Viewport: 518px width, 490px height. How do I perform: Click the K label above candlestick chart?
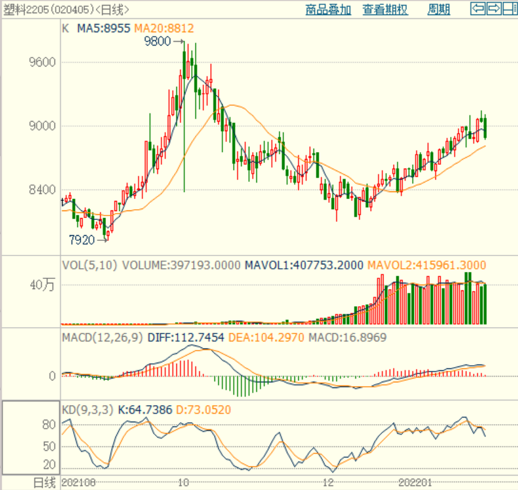pos(65,29)
